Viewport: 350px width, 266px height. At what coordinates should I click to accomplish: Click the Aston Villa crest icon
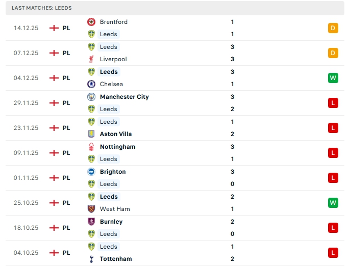(91, 134)
